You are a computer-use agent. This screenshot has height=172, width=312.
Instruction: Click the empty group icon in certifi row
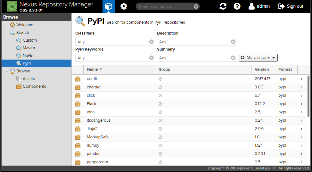(x=160, y=79)
